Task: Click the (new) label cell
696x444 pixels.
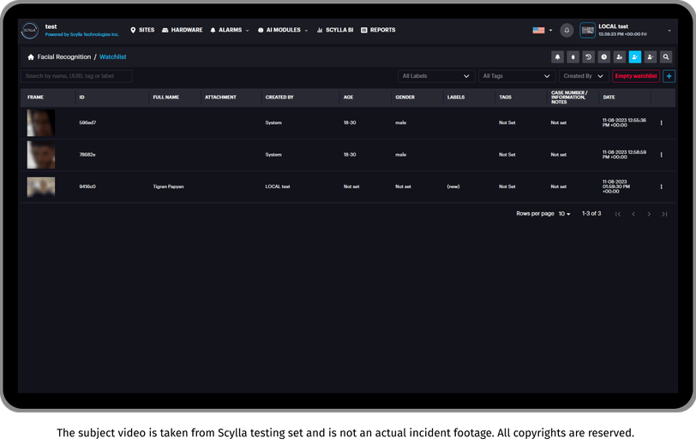Action: coord(453,186)
